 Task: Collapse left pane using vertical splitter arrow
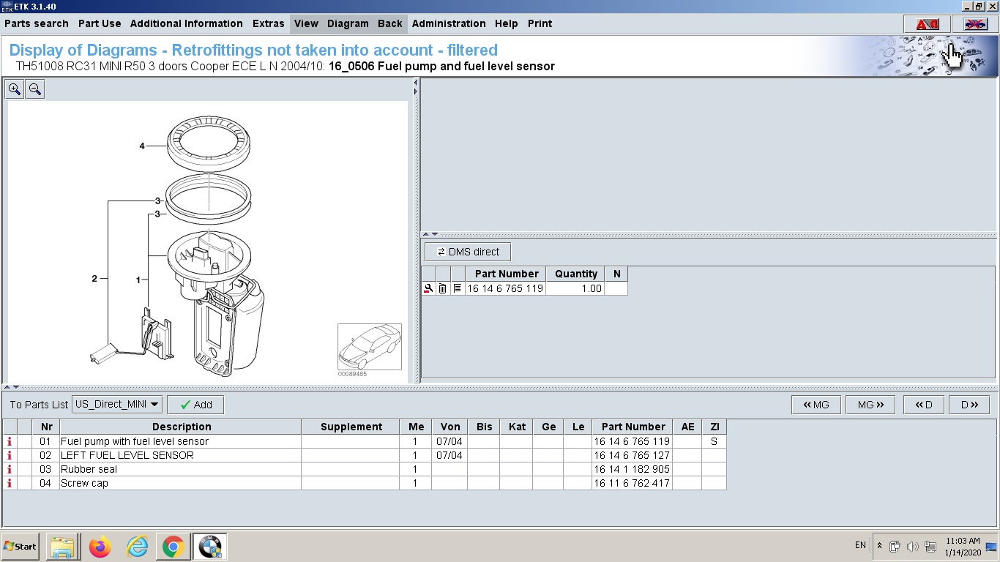click(x=416, y=83)
